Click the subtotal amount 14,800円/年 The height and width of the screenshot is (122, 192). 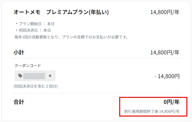coord(165,52)
